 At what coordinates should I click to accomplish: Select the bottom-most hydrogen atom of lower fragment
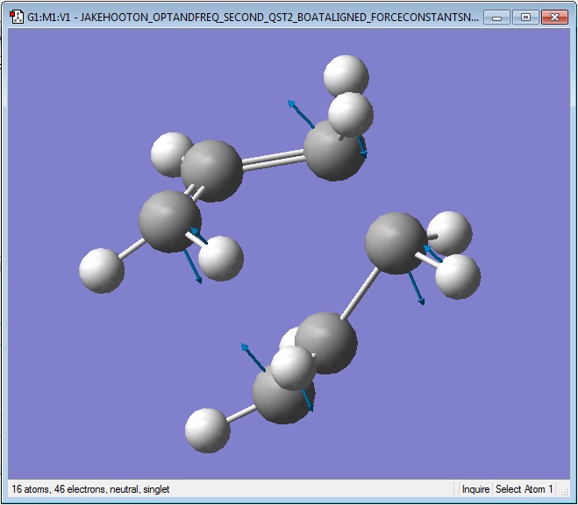(x=208, y=430)
